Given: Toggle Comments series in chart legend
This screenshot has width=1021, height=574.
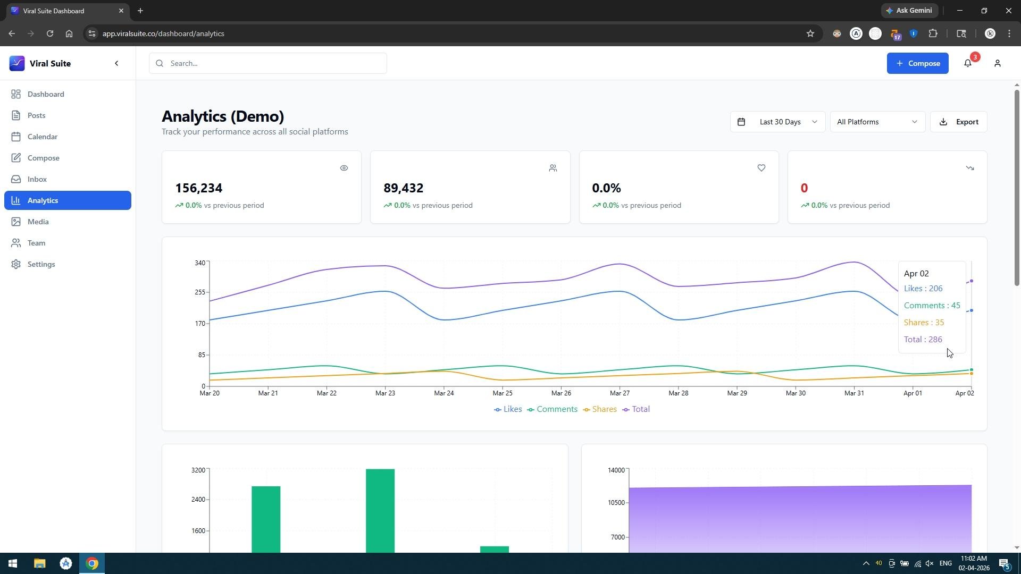Looking at the screenshot, I should [552, 409].
